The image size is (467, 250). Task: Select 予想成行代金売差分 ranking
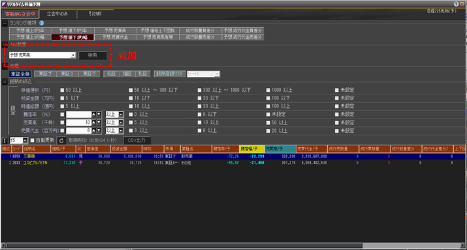tap(243, 37)
